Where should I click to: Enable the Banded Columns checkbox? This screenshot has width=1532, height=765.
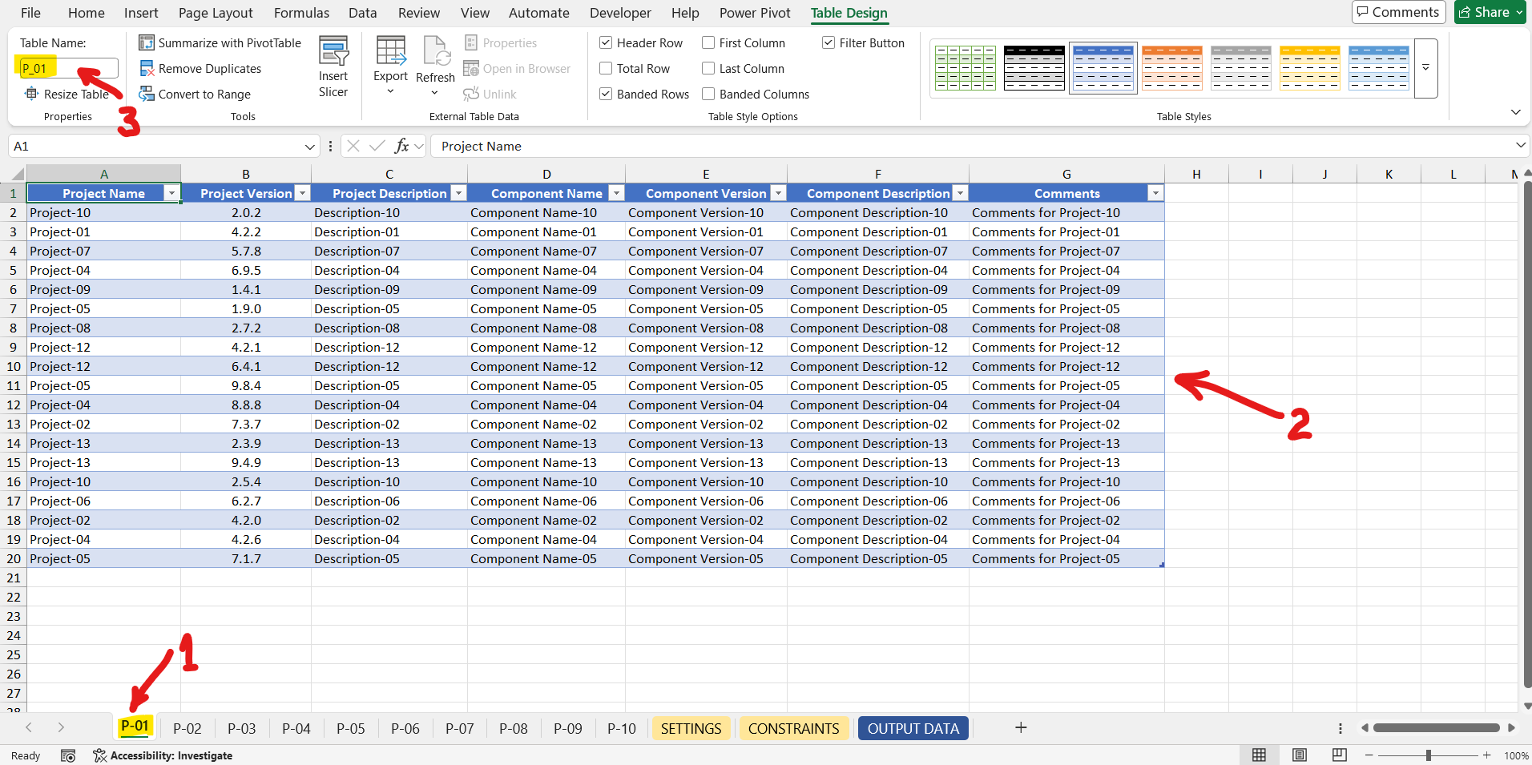point(708,94)
